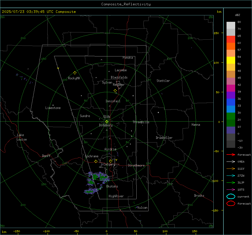Screen dimensions: 252x235
Task: Click the ThreeHills label
Action: [x=141, y=122]
